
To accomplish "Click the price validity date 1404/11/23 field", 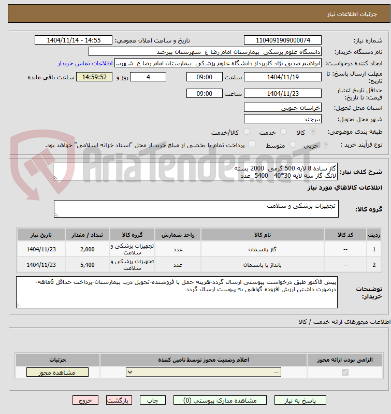I will coord(283,93).
